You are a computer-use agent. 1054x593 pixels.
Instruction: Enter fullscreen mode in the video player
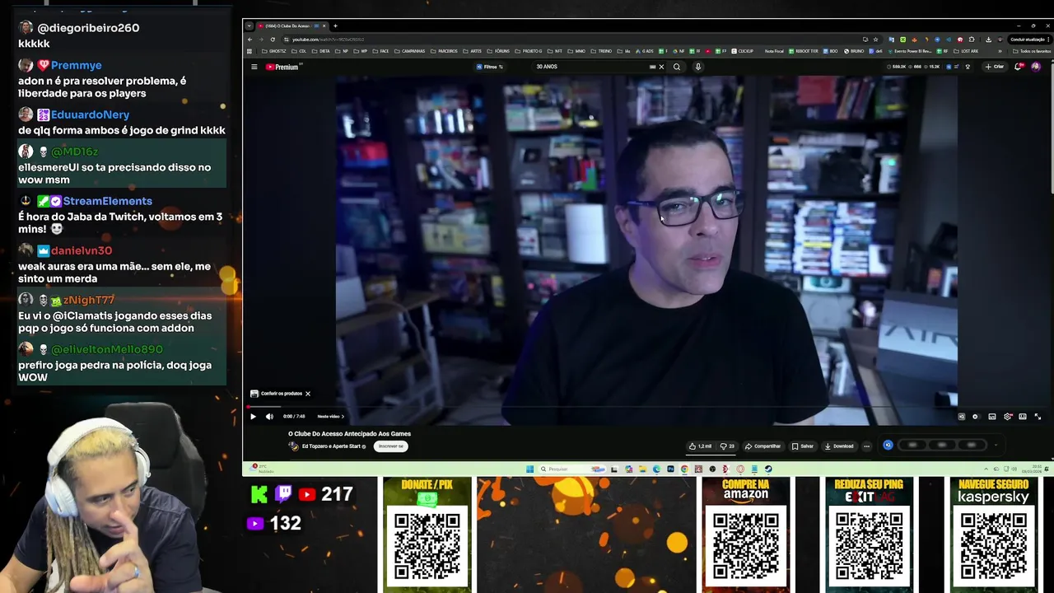point(1038,417)
